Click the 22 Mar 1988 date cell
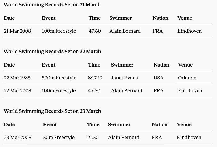The width and height of the screenshot is (217, 147). click(17, 78)
